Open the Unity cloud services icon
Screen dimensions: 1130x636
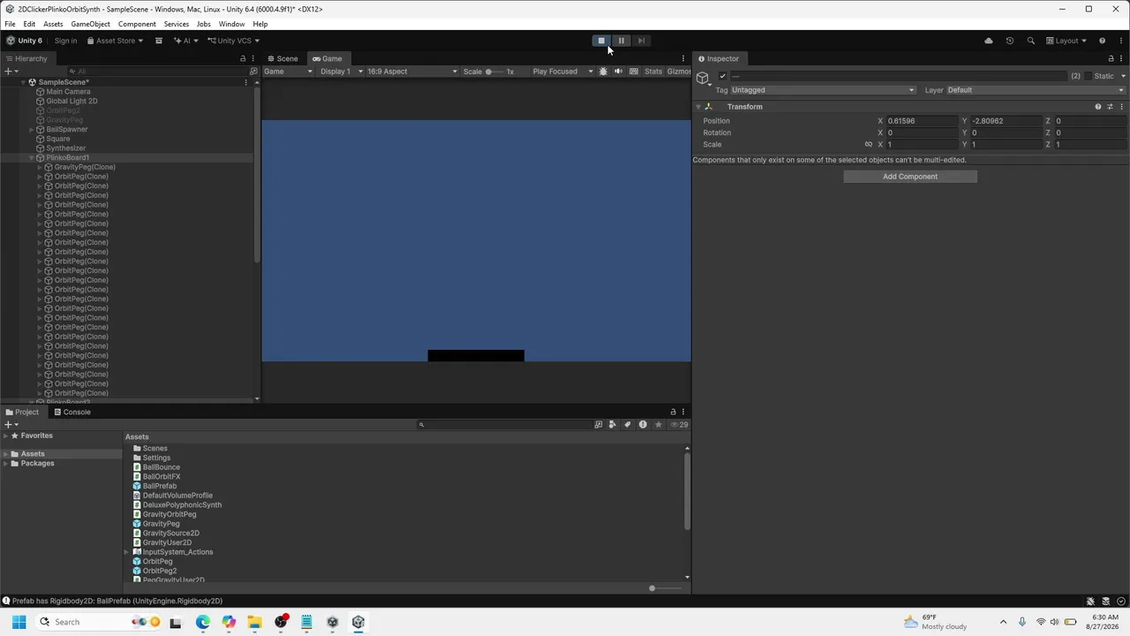[x=989, y=41]
